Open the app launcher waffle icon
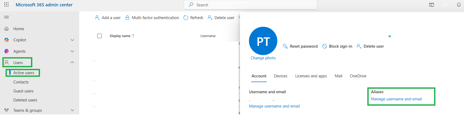This screenshot has height=116, width=464. pos(6,5)
